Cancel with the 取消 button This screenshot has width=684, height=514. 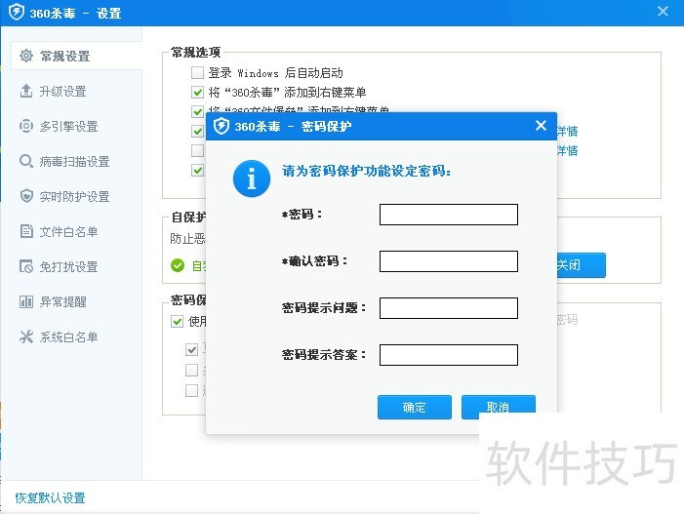499,407
